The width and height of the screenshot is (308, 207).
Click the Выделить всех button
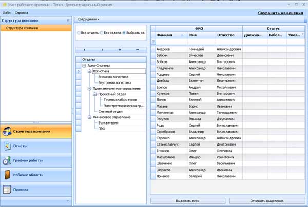188,201
